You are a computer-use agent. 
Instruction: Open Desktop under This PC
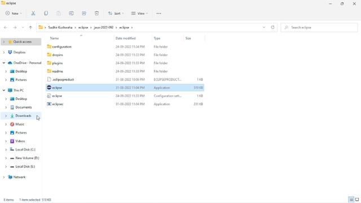(21, 99)
